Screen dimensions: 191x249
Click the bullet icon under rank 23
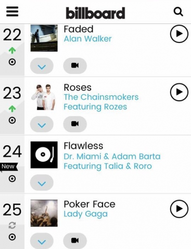pos(12,120)
